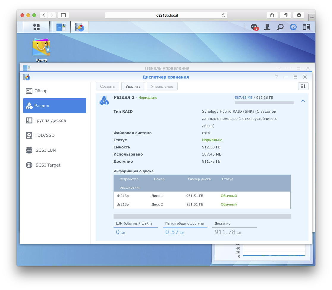The height and width of the screenshot is (290, 332).
Task: Click the Нормально status value
Action: point(212,140)
